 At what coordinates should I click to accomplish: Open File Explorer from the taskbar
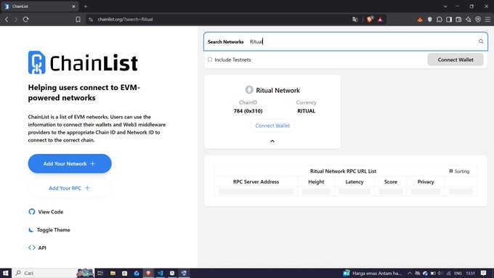coord(113,273)
